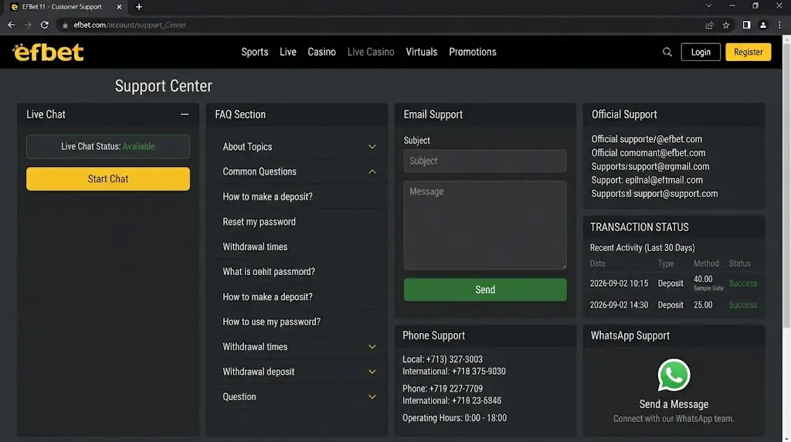Go to Casino section
791x442 pixels.
321,52
